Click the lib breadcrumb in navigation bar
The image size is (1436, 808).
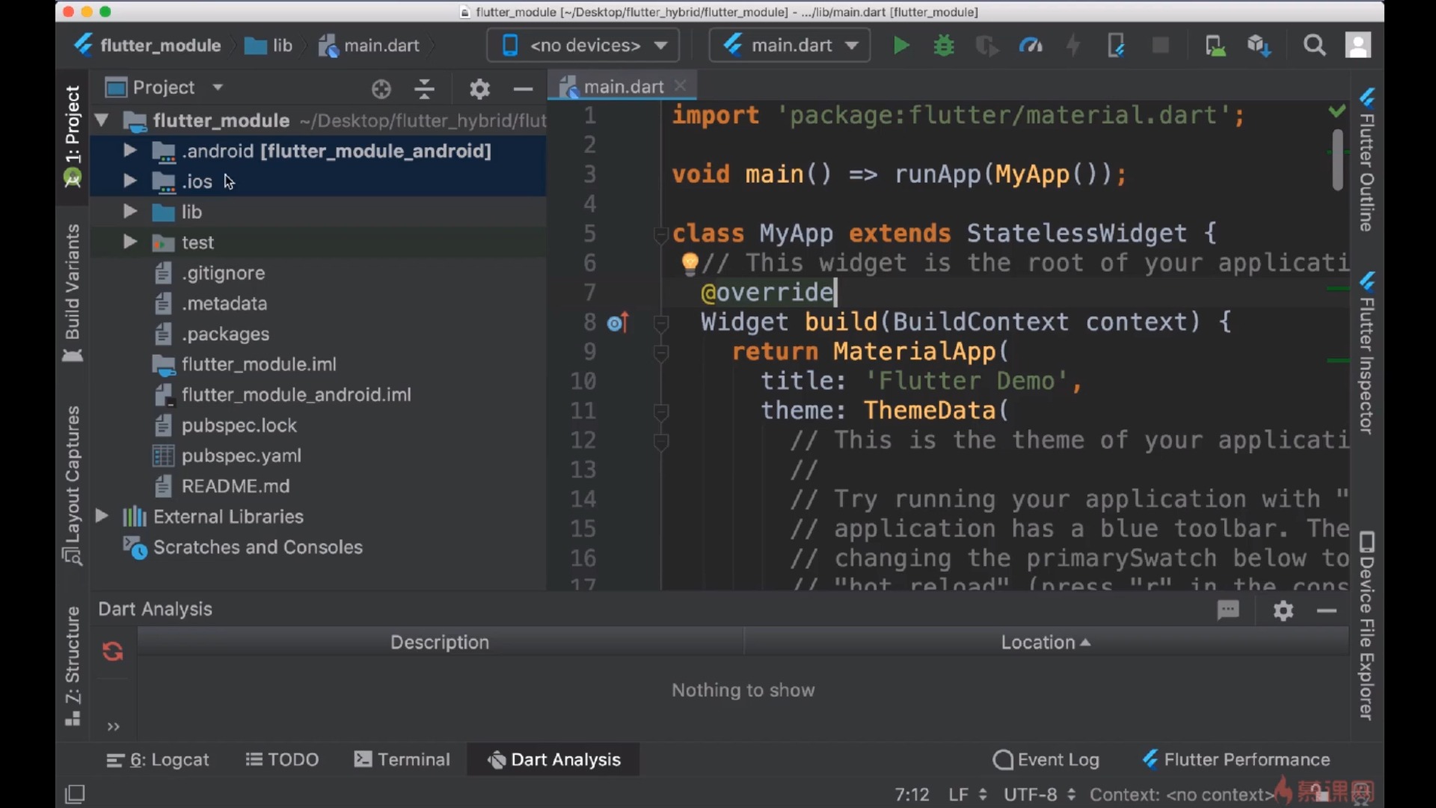[269, 46]
